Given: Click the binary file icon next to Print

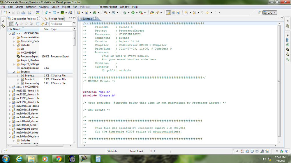Looking at the screenshot, I should [30, 12].
